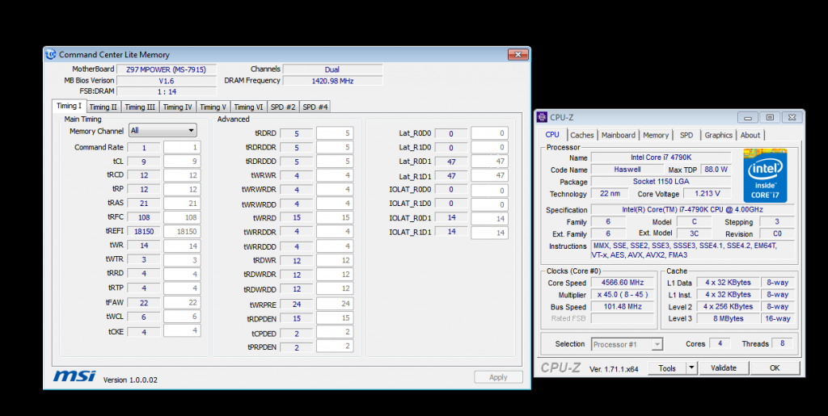Click the tWRRD editable value field
The width and height of the screenshot is (828, 416).
335,217
